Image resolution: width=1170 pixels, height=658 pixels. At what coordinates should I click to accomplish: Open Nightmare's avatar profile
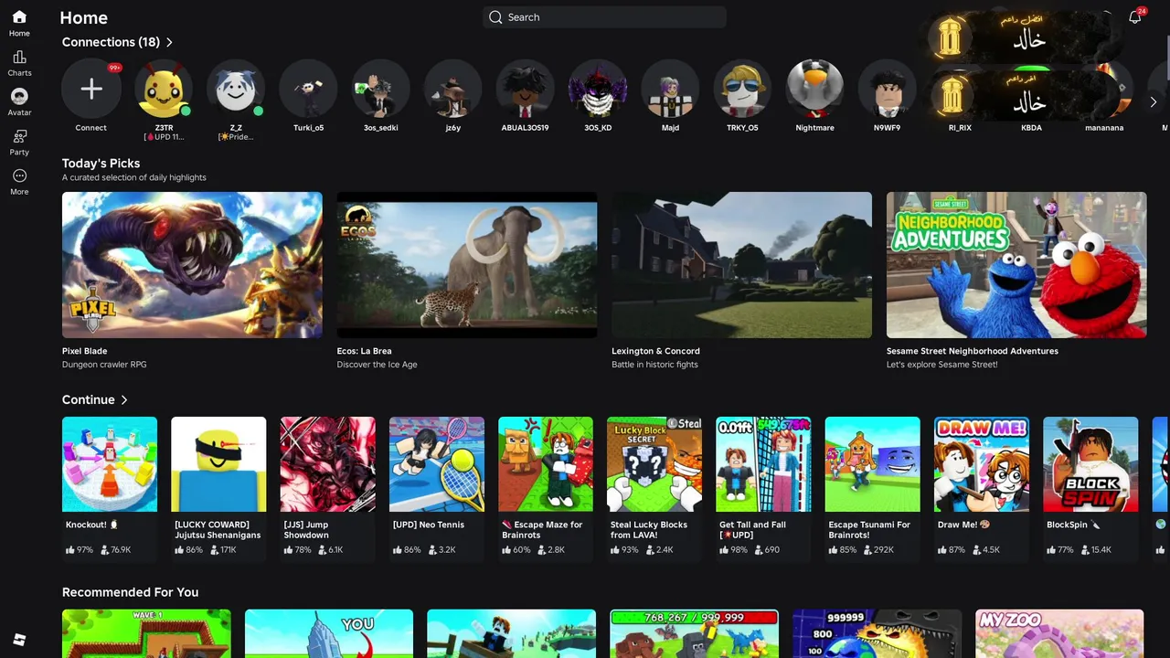pyautogui.click(x=814, y=89)
